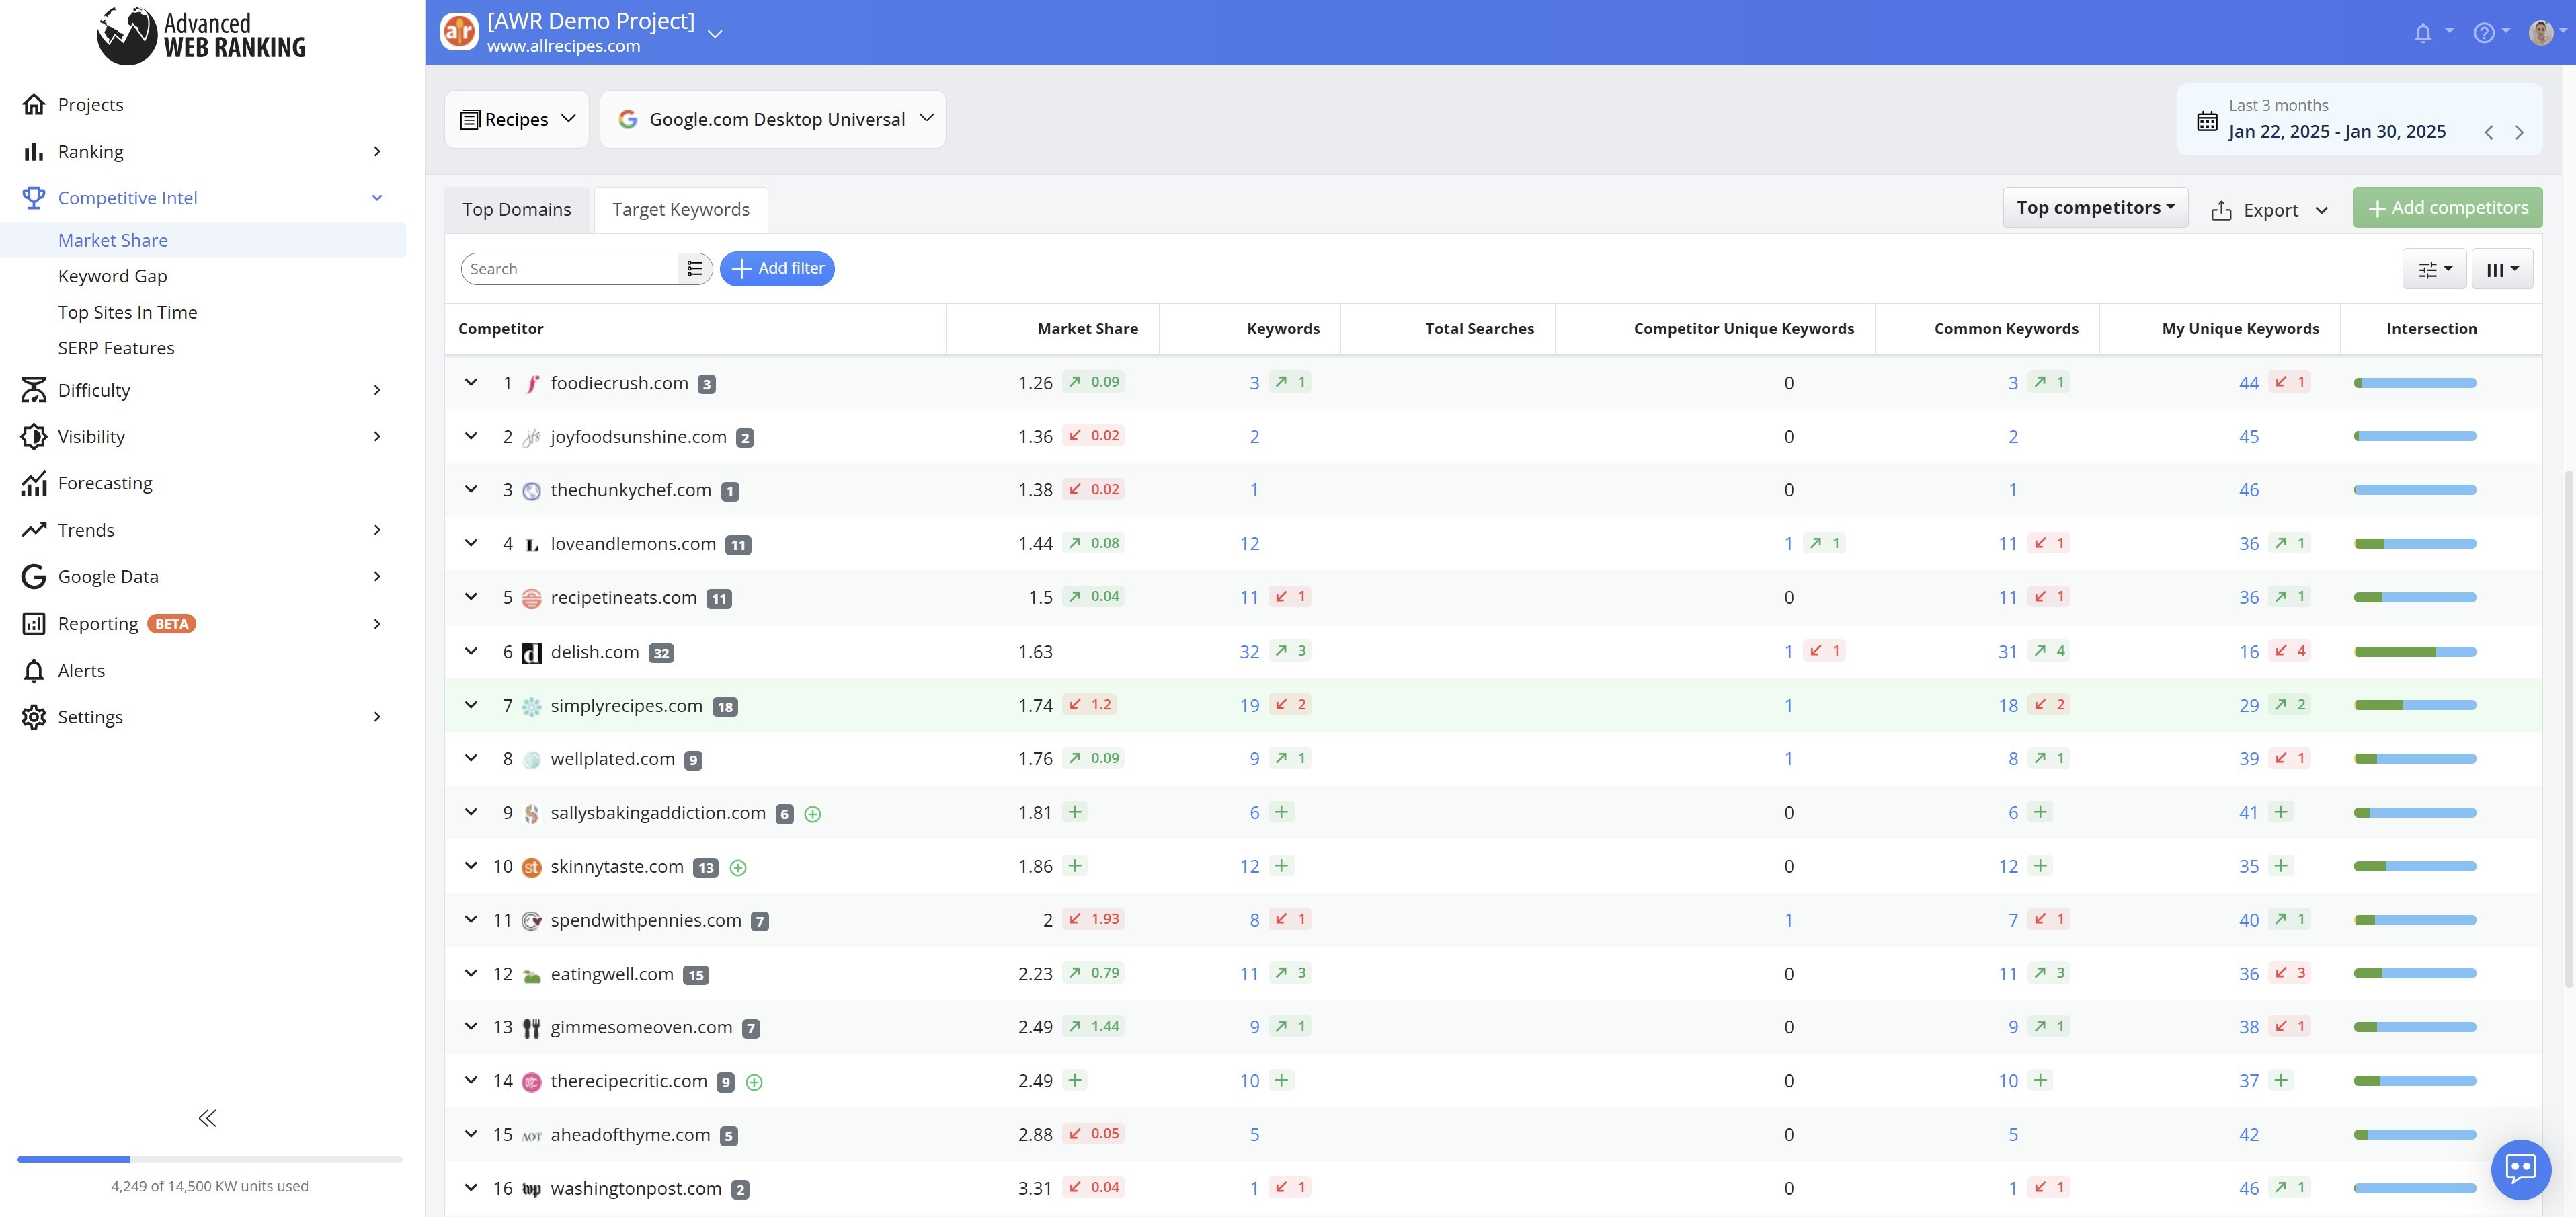The width and height of the screenshot is (2576, 1217).
Task: Click the Reporting sidebar icon
Action: click(34, 623)
